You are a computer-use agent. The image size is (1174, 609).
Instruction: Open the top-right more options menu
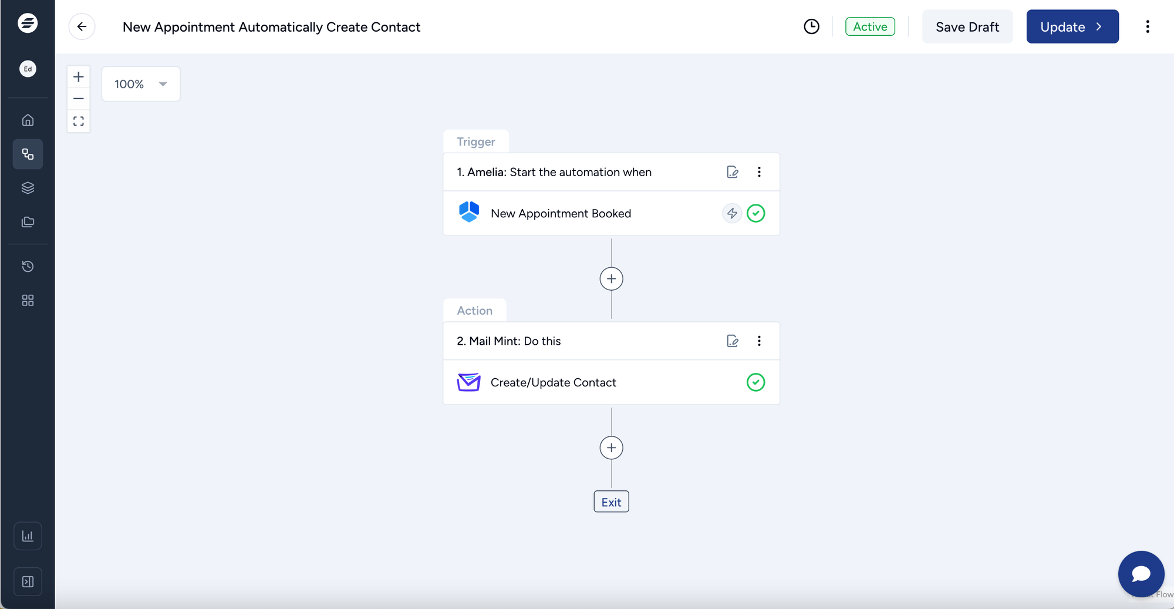[x=1147, y=27]
